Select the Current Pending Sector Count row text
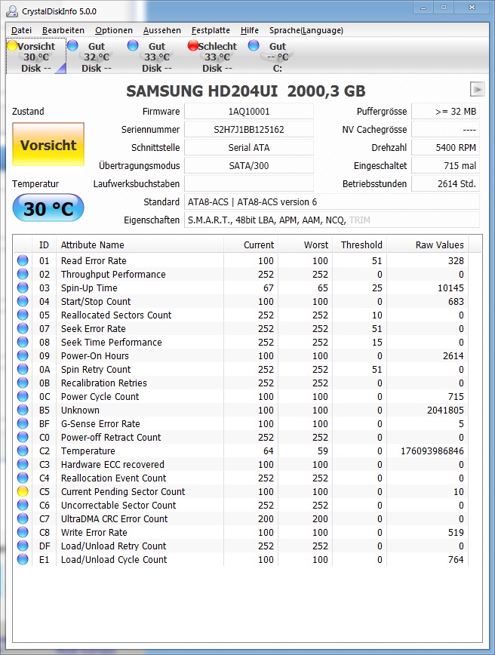 (123, 492)
